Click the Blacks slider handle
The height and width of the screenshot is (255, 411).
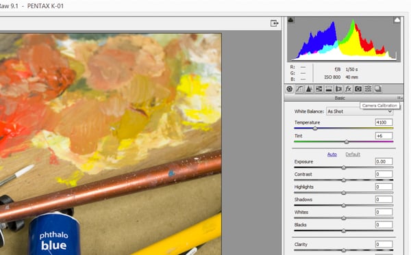pyautogui.click(x=344, y=230)
